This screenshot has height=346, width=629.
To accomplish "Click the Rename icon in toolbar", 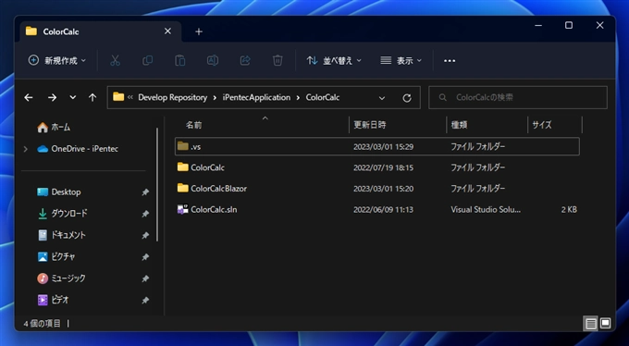I will (x=213, y=61).
